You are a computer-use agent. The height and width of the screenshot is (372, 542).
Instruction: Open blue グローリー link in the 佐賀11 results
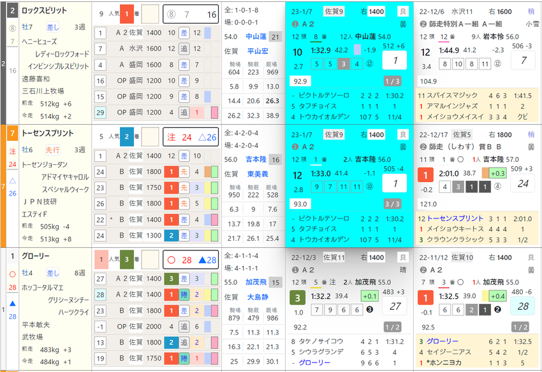[x=314, y=362]
